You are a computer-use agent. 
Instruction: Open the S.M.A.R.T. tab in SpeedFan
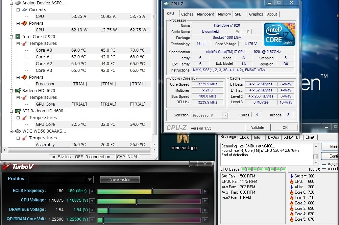(292, 137)
